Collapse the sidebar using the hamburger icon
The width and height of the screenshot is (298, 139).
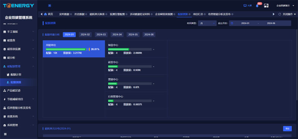5,134
